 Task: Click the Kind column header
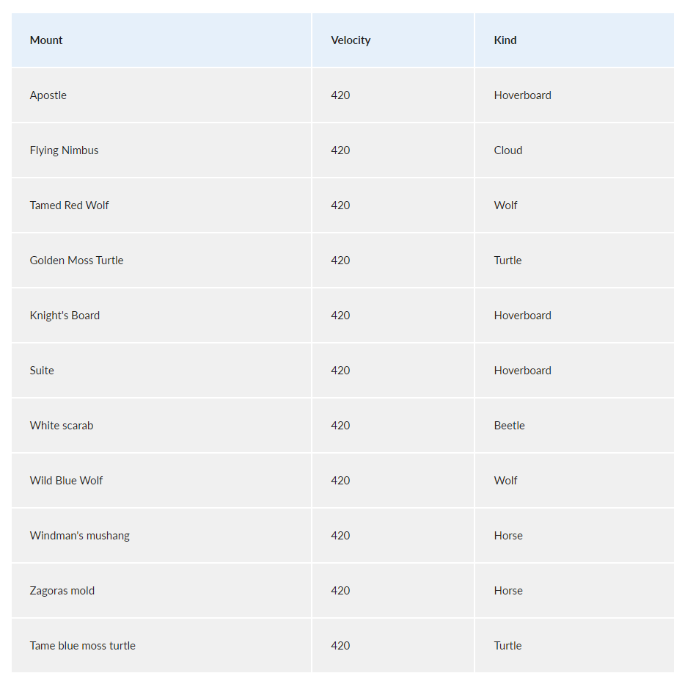[x=574, y=40]
